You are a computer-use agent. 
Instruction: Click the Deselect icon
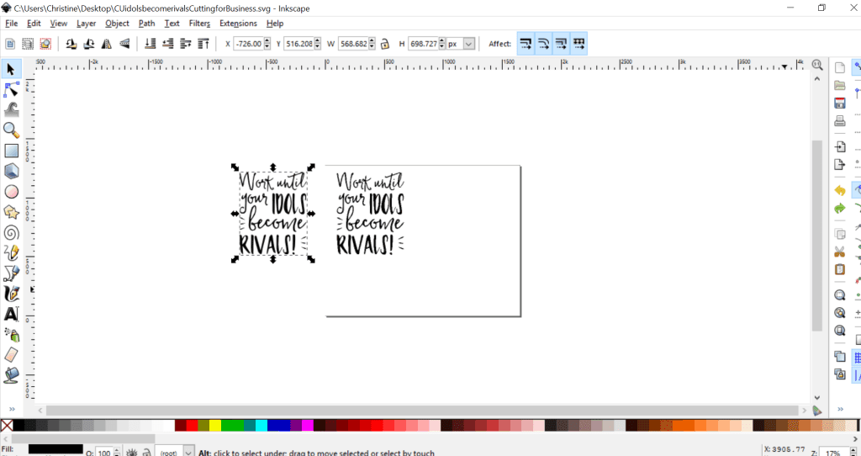coord(45,44)
